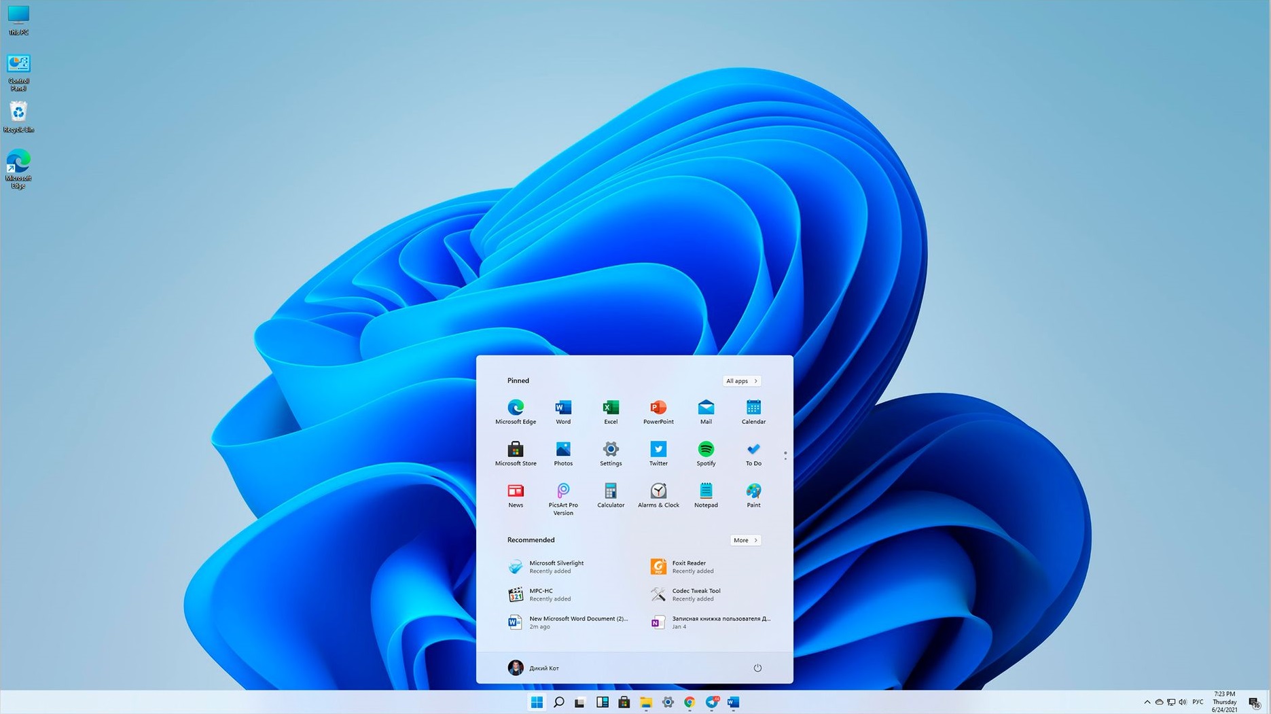1271x714 pixels.
Task: Click the PYC language indicator
Action: point(1200,702)
